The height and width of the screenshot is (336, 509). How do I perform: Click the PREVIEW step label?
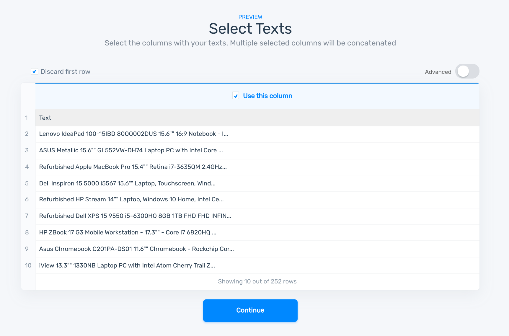coord(250,17)
